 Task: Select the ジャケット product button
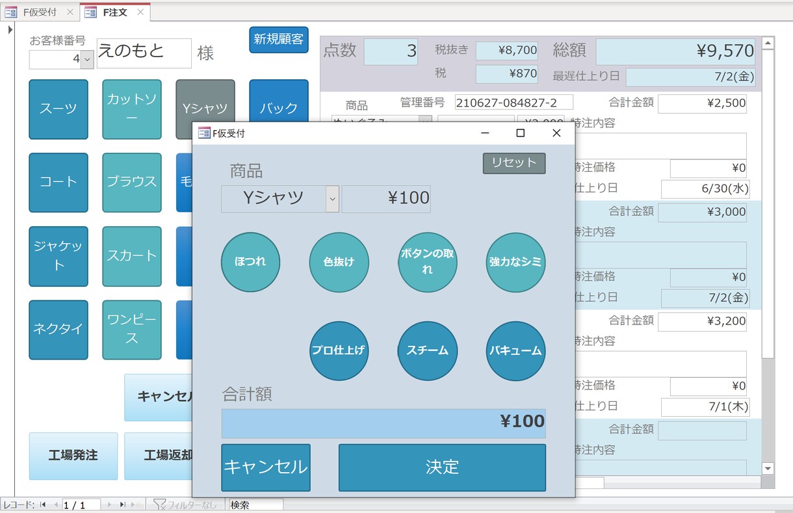[x=58, y=256]
